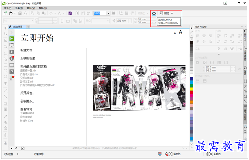The height and width of the screenshot is (160, 249).
Task: Click the no-color X swatch atop palette
Action: click(x=192, y=39)
